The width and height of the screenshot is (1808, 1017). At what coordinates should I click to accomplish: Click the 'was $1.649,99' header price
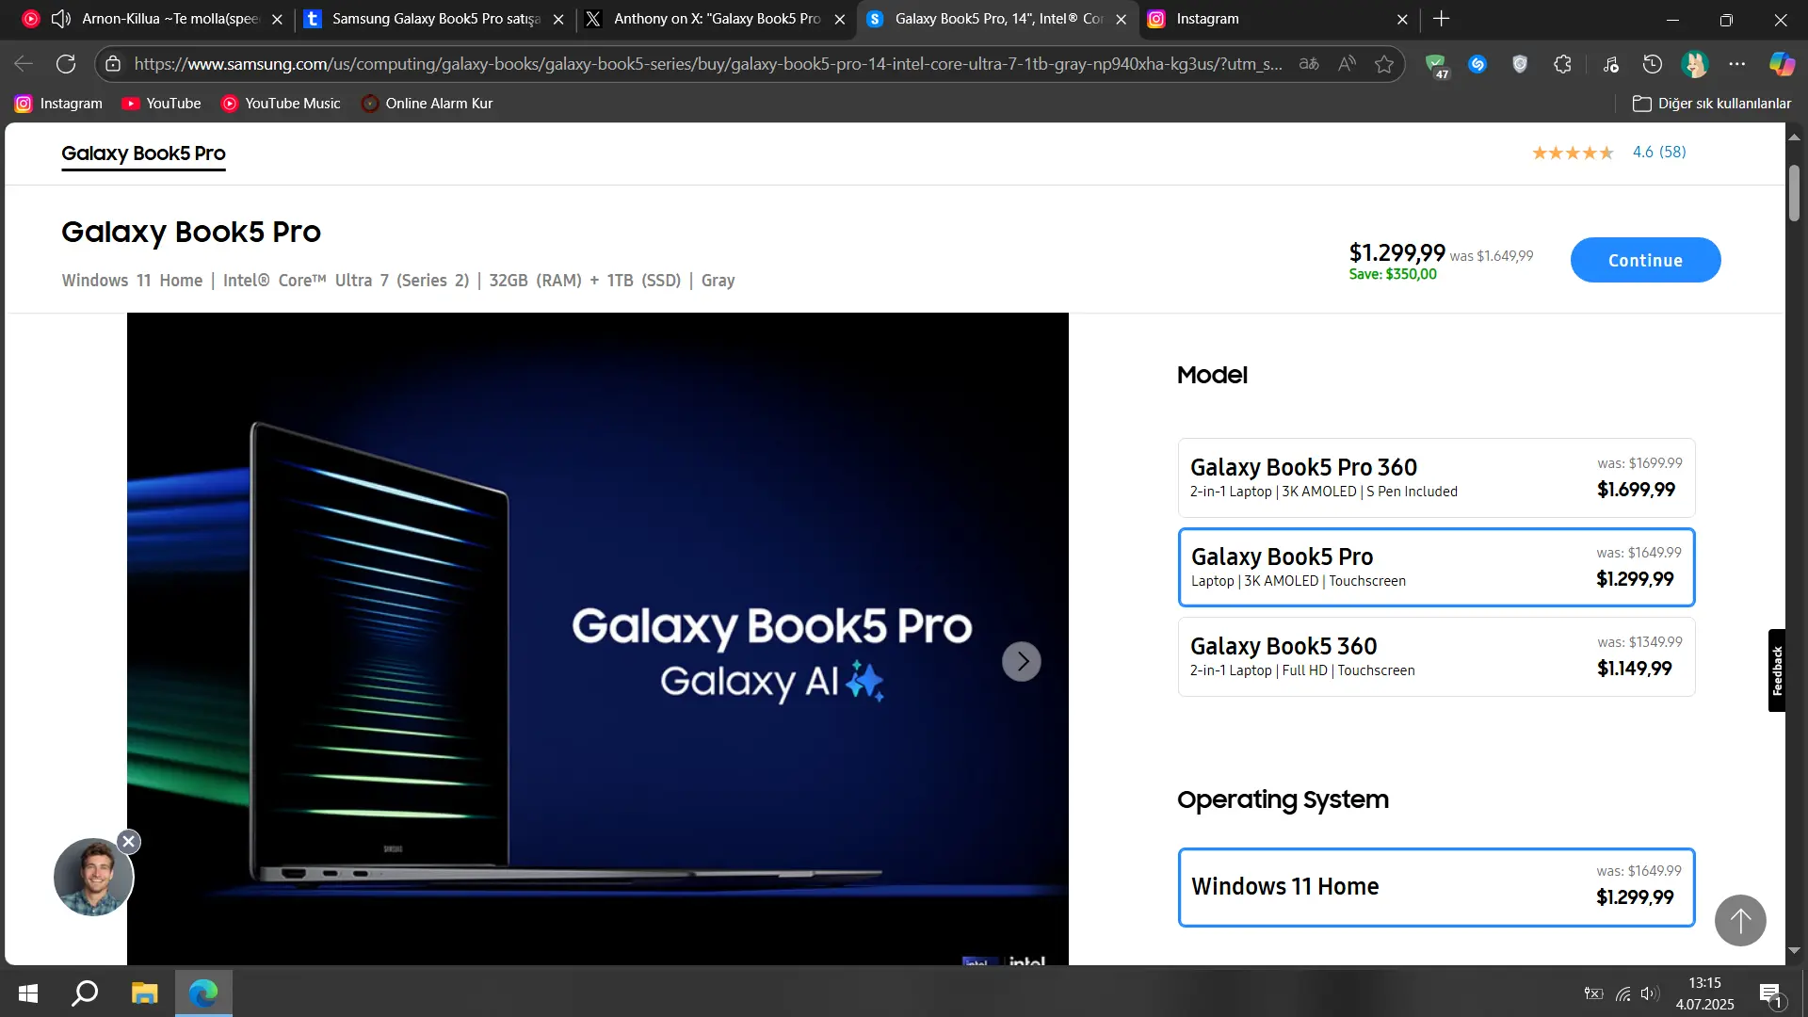click(x=1492, y=256)
